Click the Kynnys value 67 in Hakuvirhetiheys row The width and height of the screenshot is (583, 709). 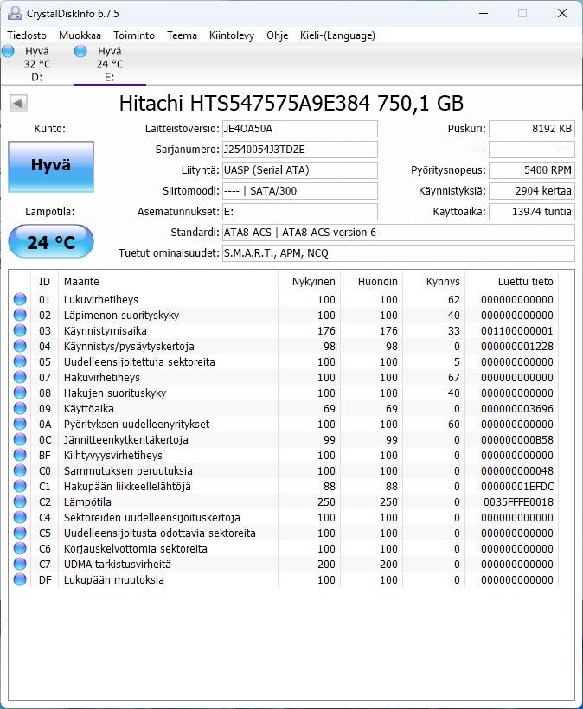(453, 377)
